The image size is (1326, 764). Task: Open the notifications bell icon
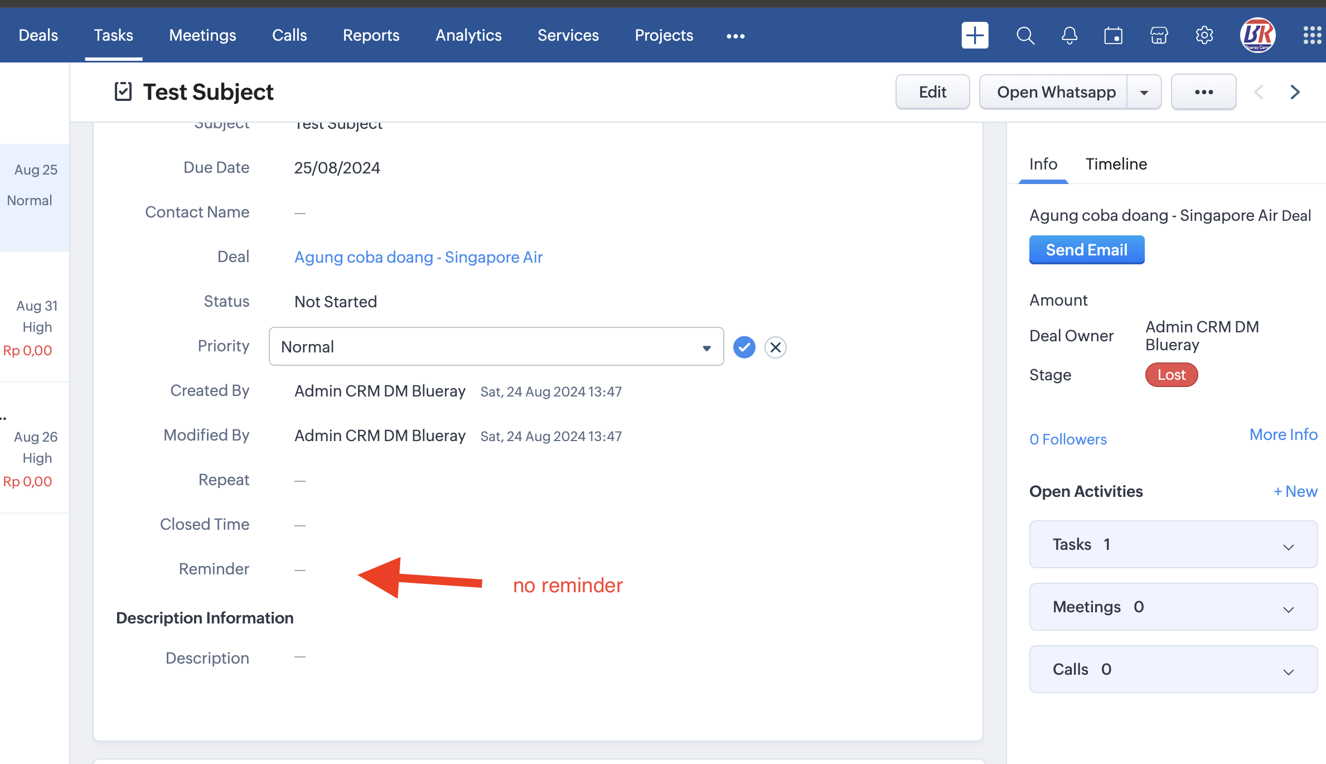point(1069,36)
